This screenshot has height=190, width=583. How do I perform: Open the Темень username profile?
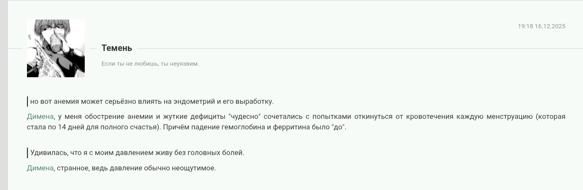pyautogui.click(x=117, y=48)
